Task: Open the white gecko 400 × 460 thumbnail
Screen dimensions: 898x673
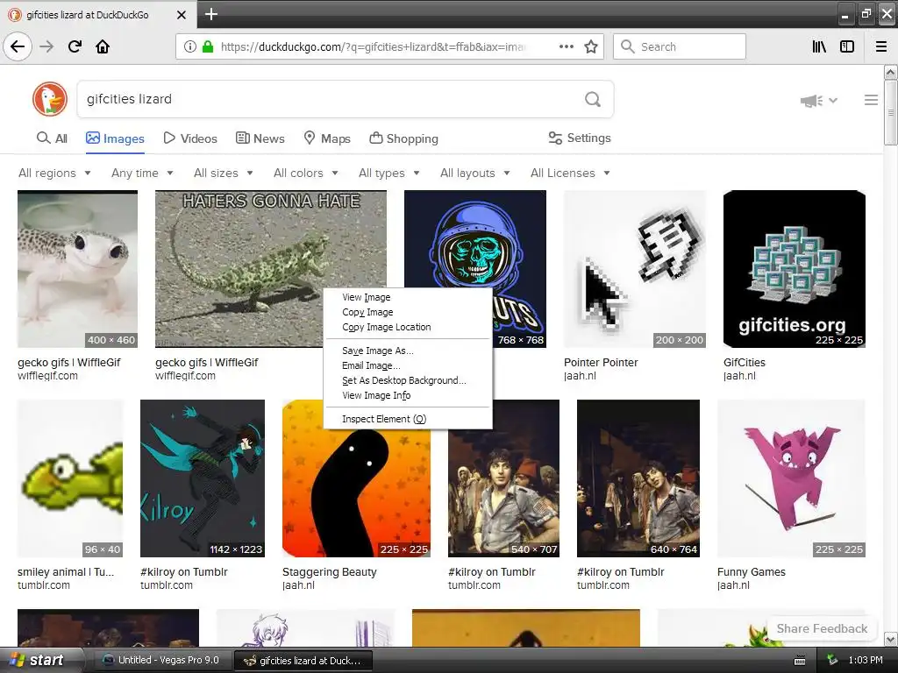Action: point(77,269)
